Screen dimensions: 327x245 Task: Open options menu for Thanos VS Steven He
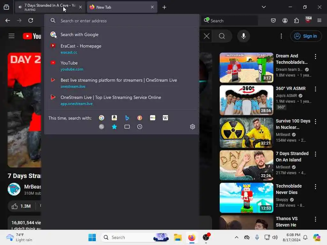tap(315, 219)
